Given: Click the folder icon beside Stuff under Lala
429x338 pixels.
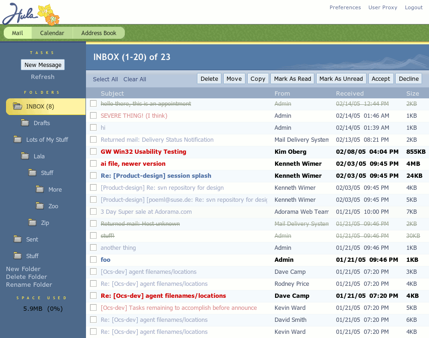Looking at the screenshot, I should click(32, 173).
